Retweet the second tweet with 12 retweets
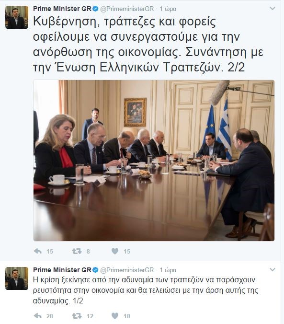The image size is (284, 324). (x=77, y=316)
